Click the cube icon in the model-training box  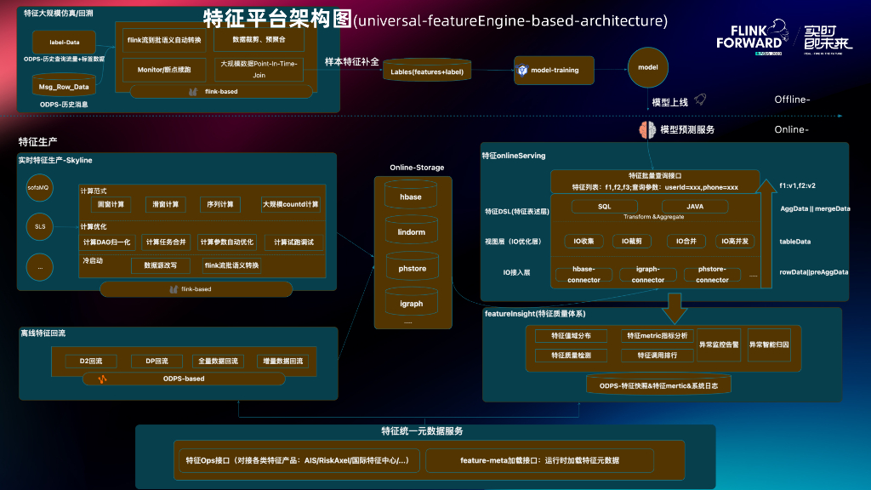(x=522, y=70)
